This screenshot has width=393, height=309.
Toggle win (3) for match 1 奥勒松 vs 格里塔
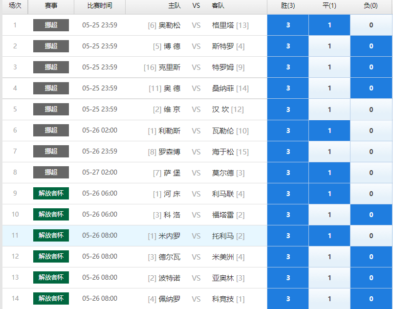288,25
